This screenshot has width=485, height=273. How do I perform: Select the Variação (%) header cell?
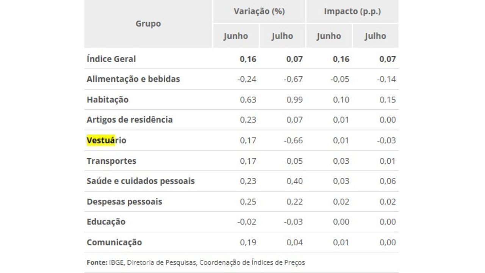click(x=259, y=11)
